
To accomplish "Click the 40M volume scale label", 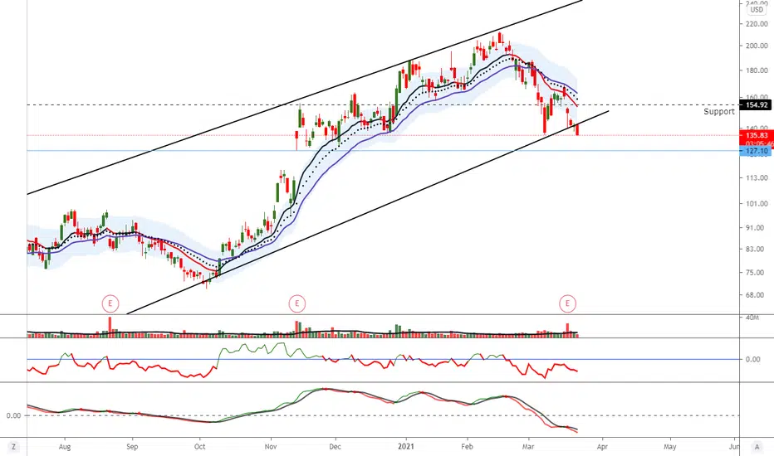I will click(x=752, y=318).
